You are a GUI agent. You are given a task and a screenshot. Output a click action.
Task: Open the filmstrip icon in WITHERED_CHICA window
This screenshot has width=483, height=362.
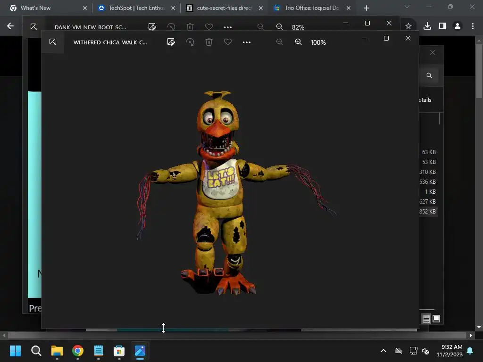pos(53,42)
